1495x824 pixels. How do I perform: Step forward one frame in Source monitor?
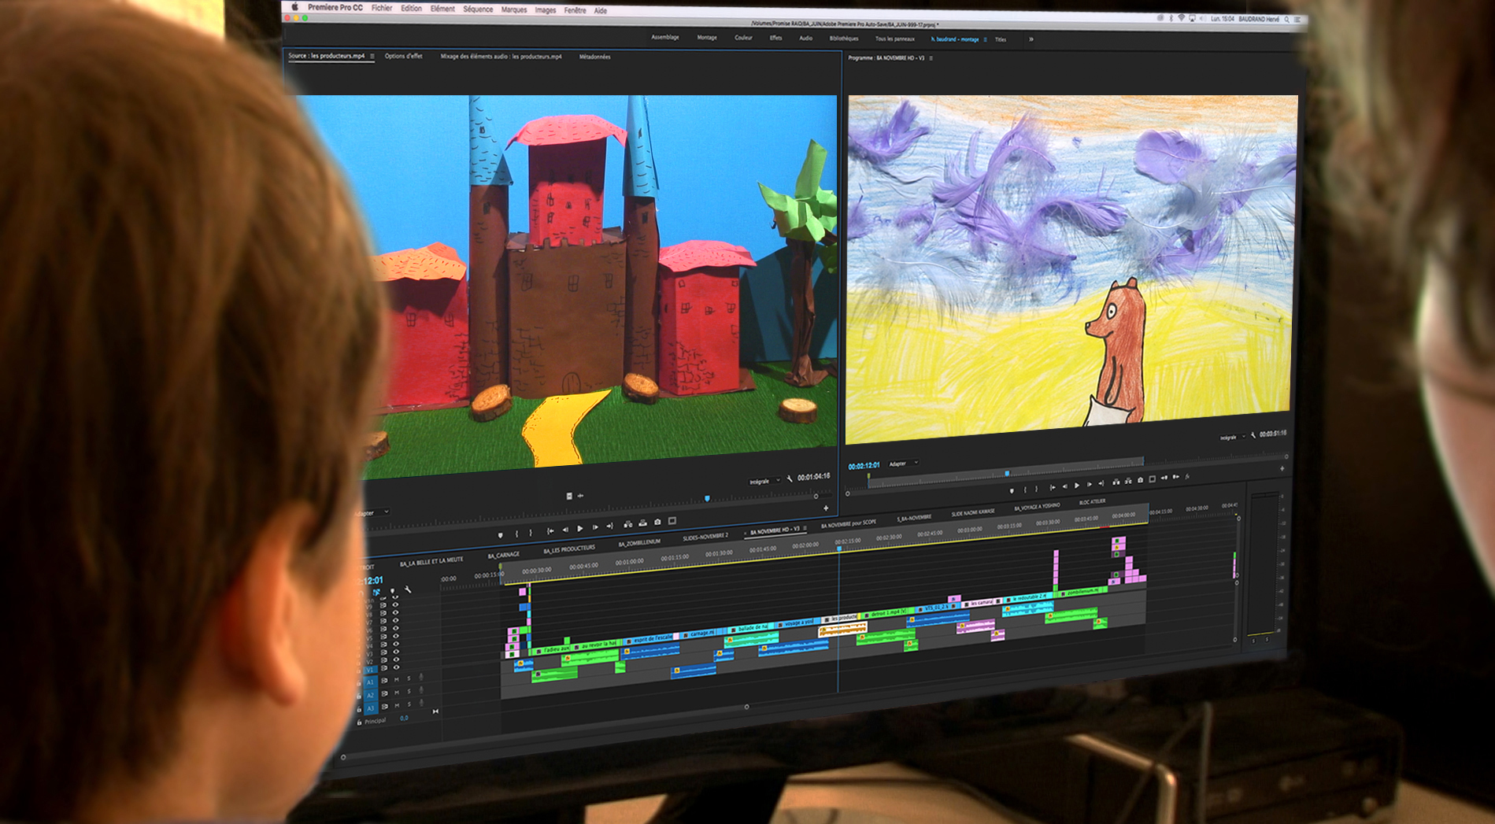tap(595, 527)
